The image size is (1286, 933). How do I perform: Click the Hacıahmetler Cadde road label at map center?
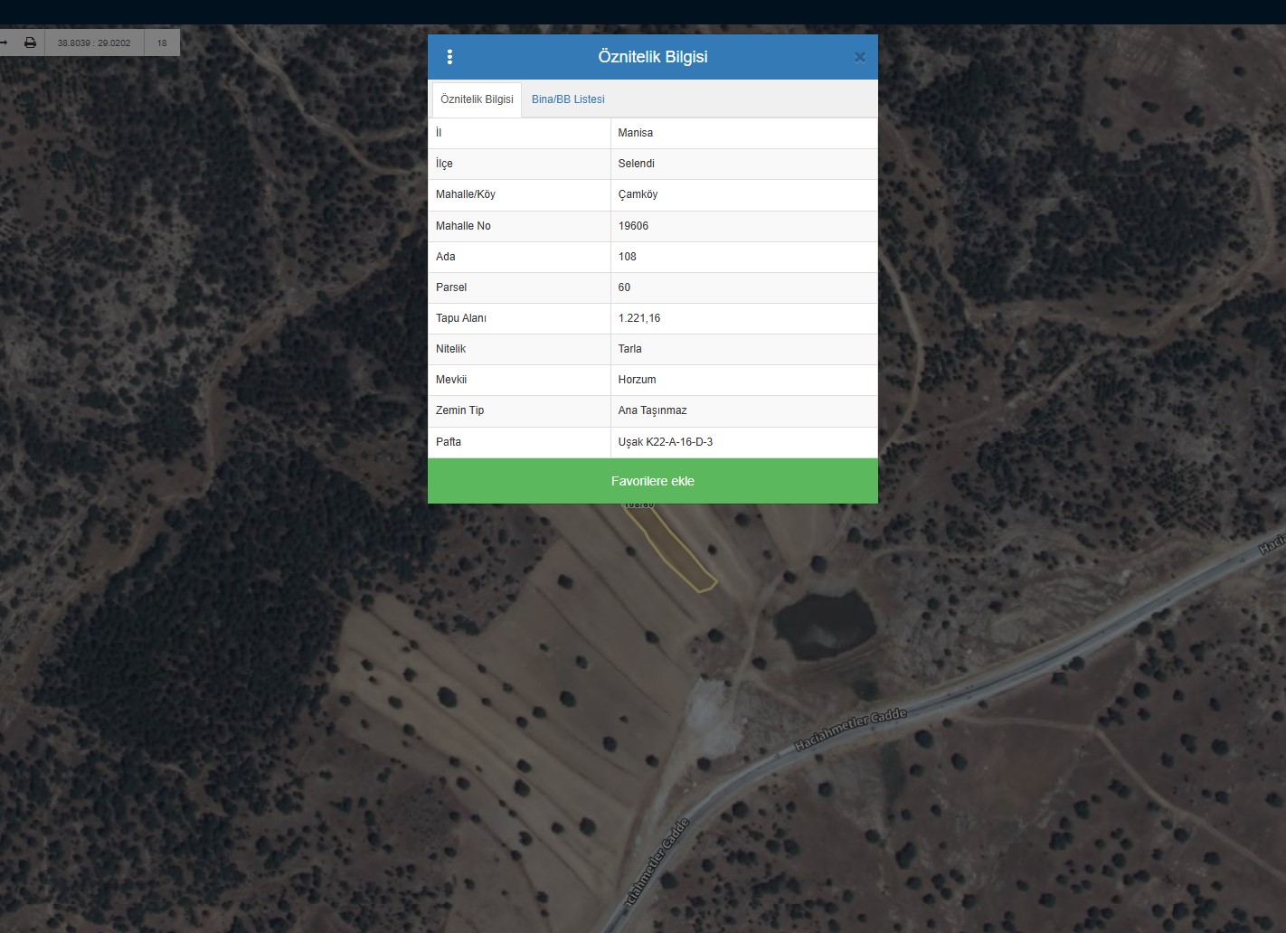(x=850, y=730)
